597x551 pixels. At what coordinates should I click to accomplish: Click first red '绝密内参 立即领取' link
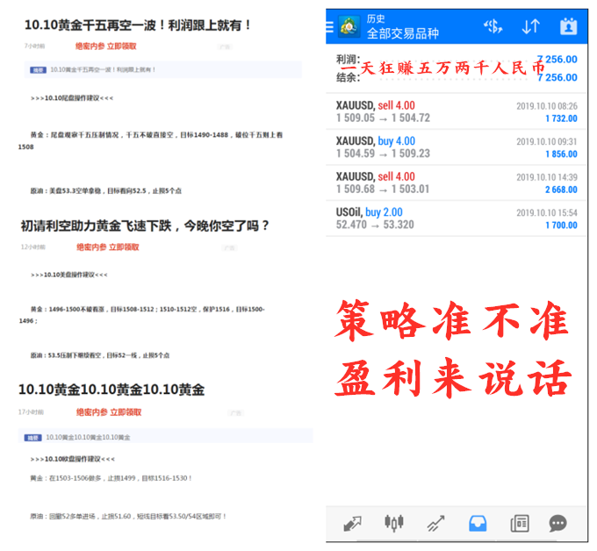[106, 45]
